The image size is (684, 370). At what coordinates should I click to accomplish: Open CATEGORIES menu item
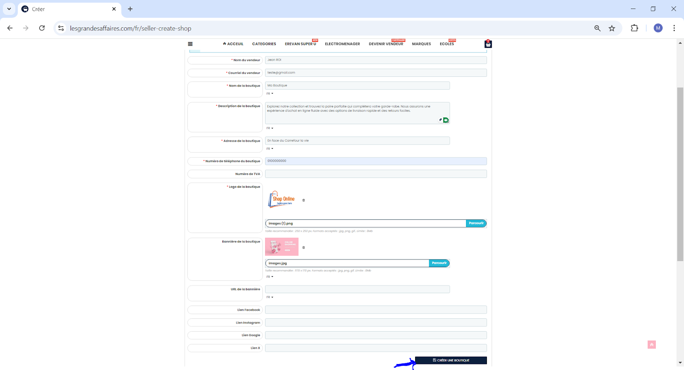point(264,44)
